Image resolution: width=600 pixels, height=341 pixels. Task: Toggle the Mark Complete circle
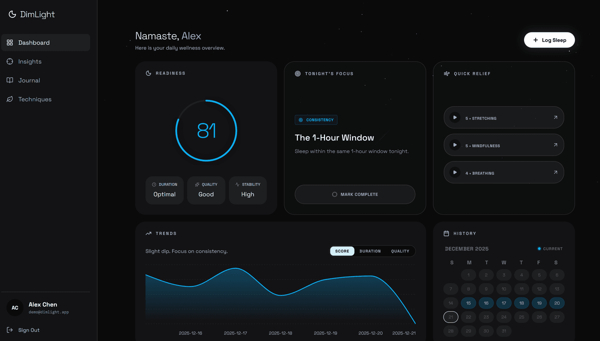click(x=334, y=194)
